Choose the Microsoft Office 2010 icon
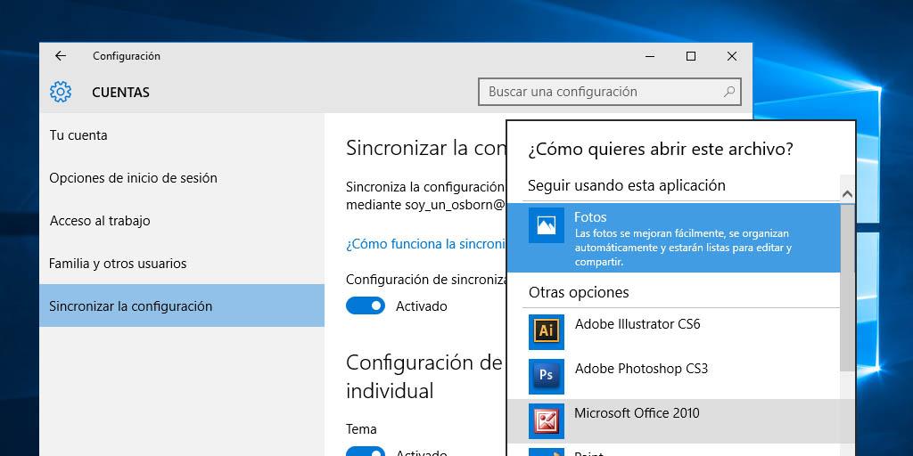 tap(547, 420)
